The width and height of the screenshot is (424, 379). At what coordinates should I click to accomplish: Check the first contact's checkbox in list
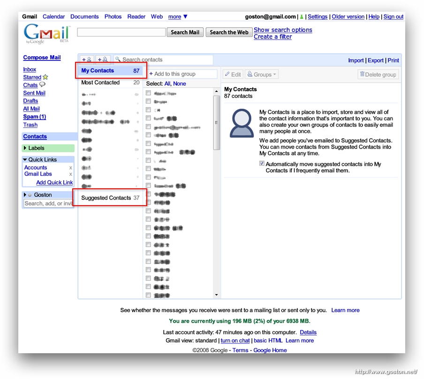coord(148,93)
